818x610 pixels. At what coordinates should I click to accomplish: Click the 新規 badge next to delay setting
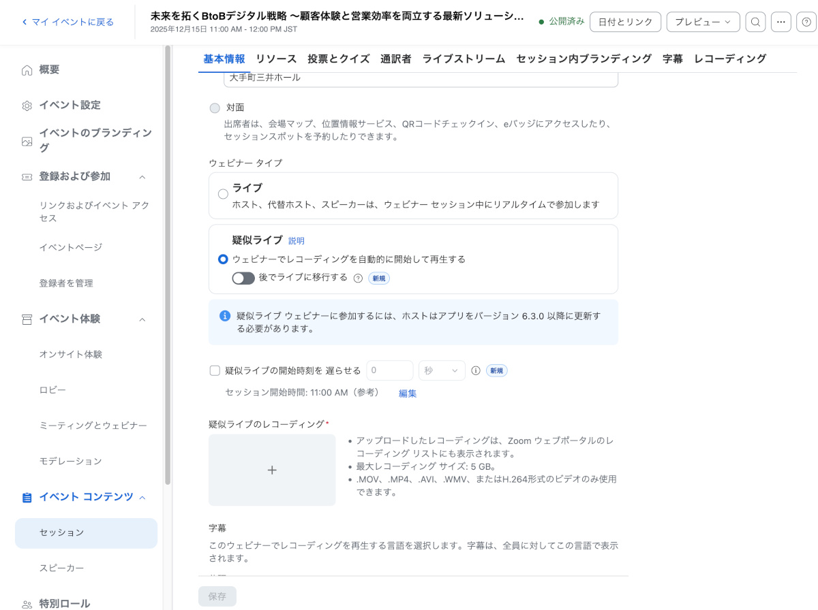497,371
